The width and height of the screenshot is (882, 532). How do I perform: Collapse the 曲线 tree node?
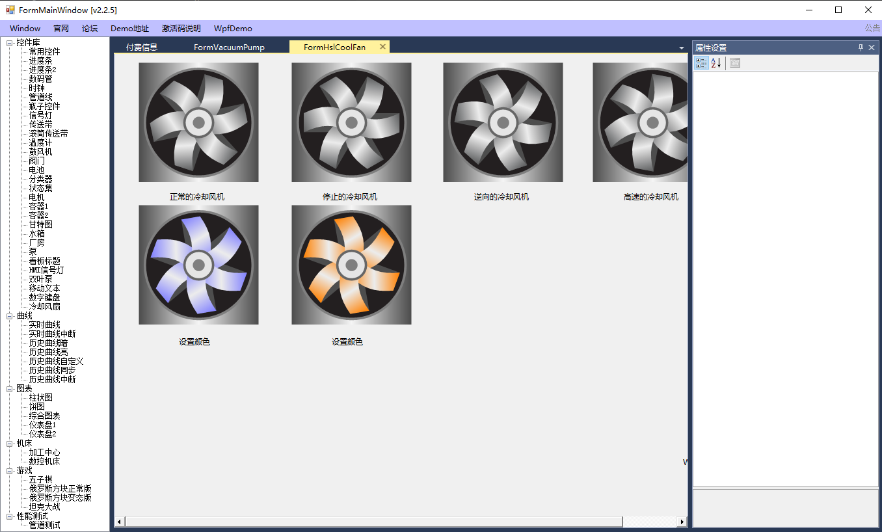[x=10, y=316]
